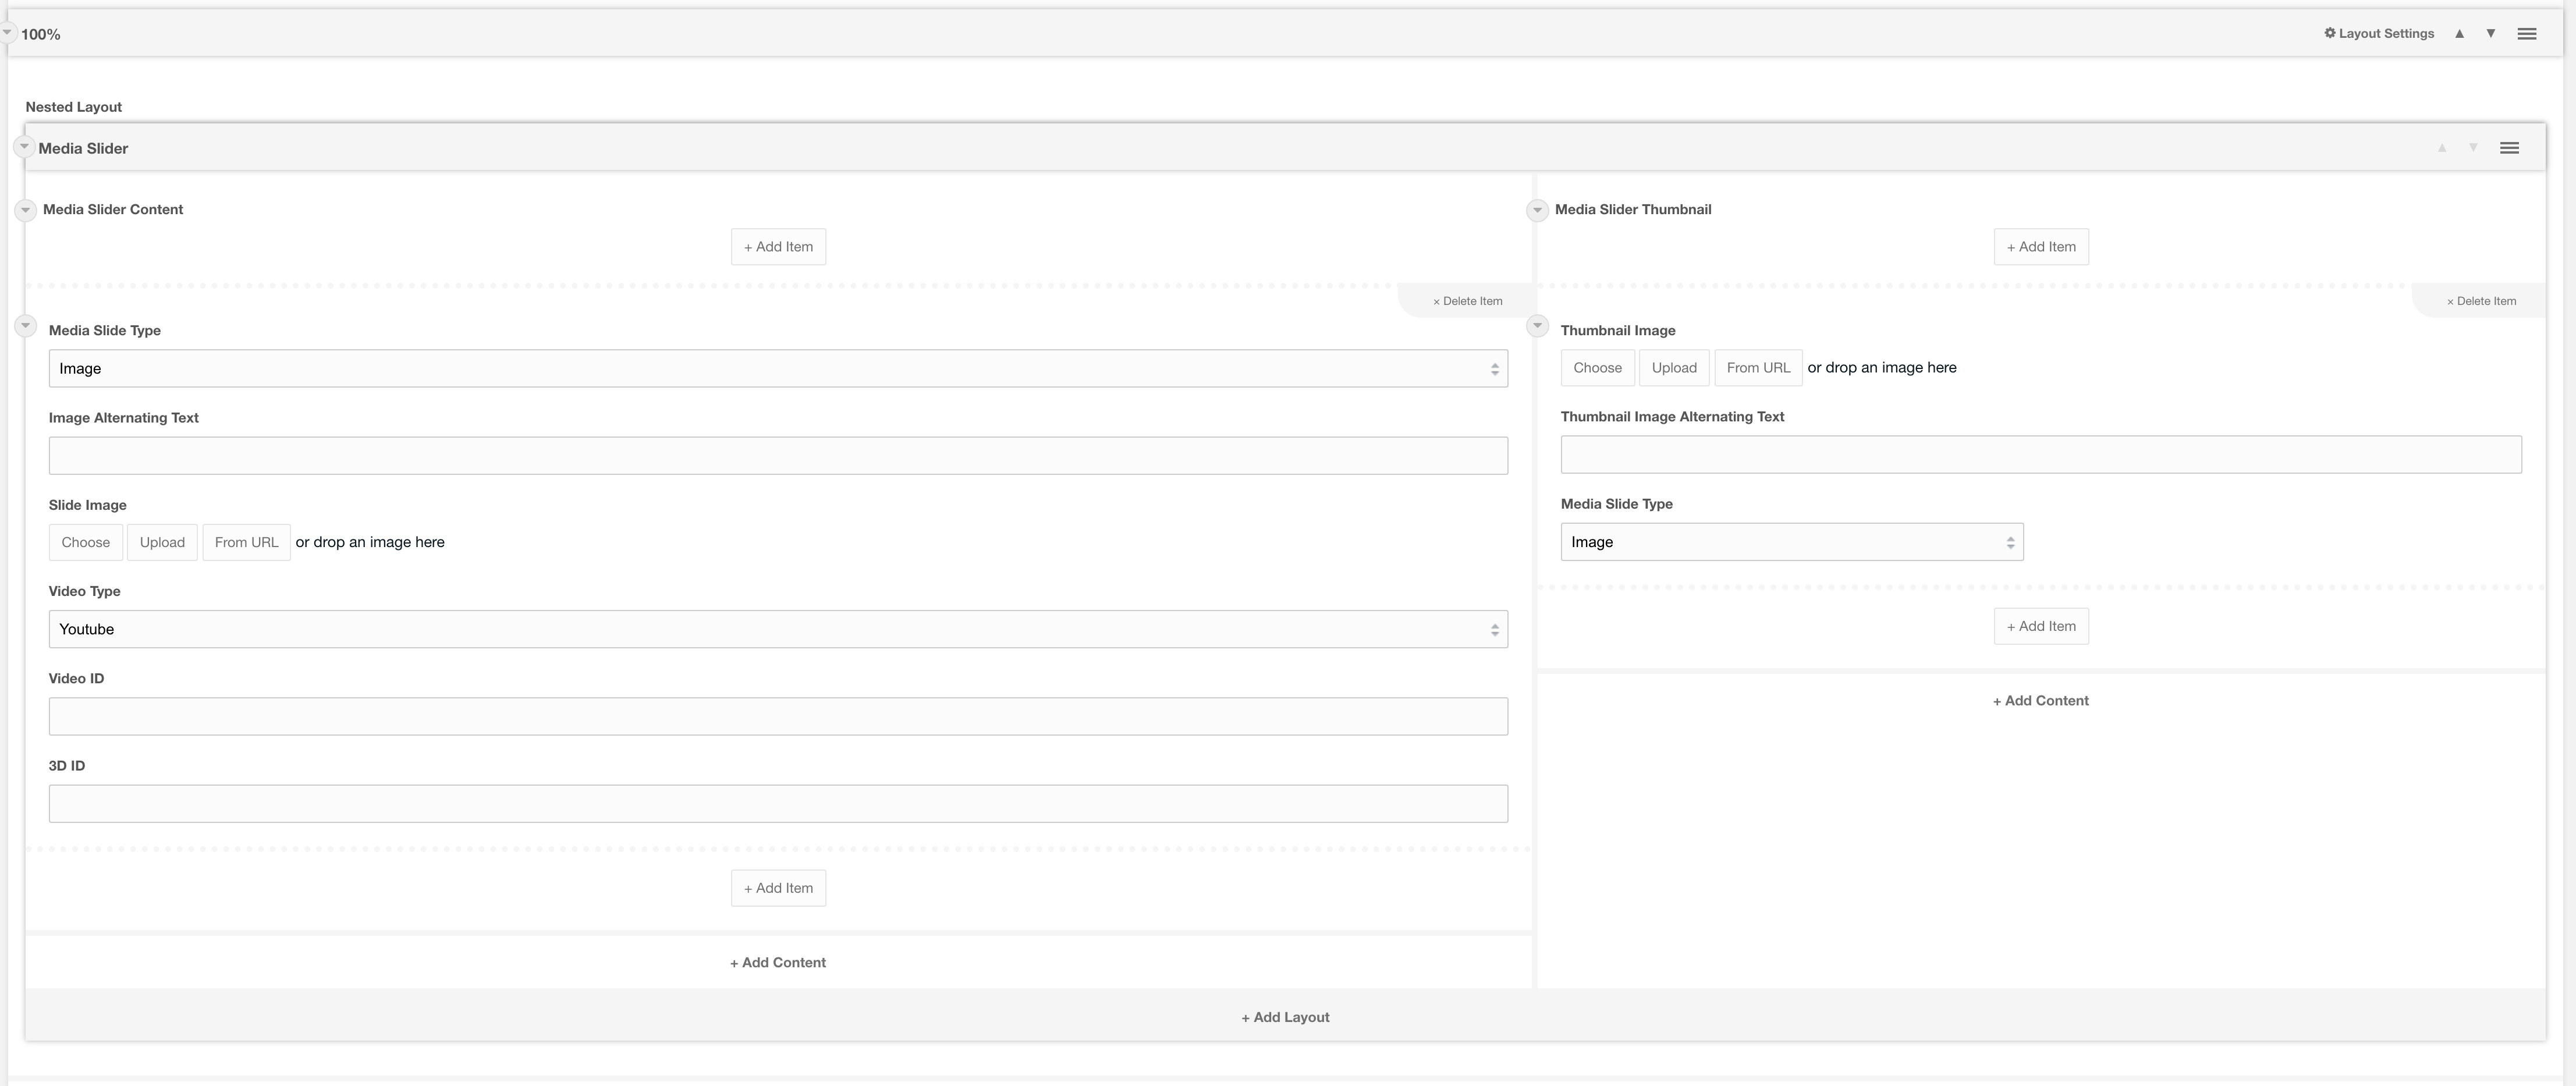Move the 100% layout down
The image size is (2576, 1086).
[2491, 33]
